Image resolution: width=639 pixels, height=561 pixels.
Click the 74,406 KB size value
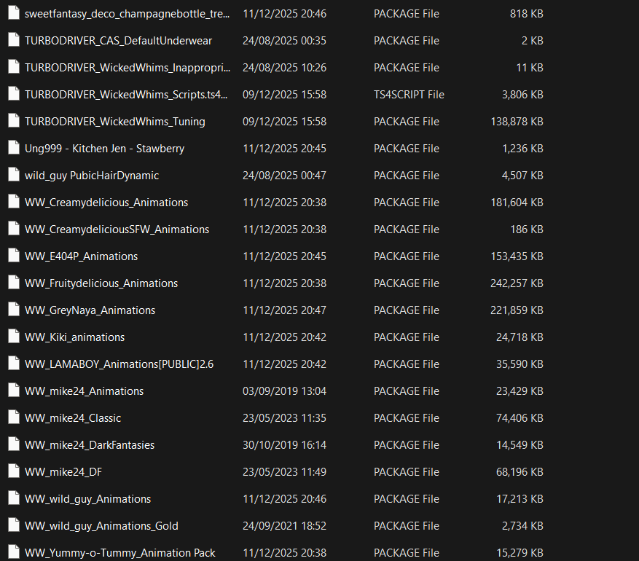[x=520, y=418]
